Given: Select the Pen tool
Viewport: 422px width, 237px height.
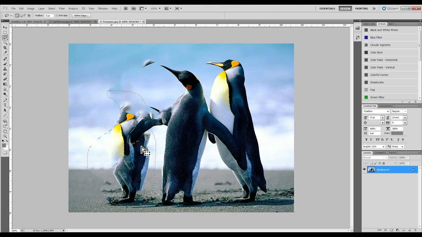Looking at the screenshot, I should coord(5,100).
